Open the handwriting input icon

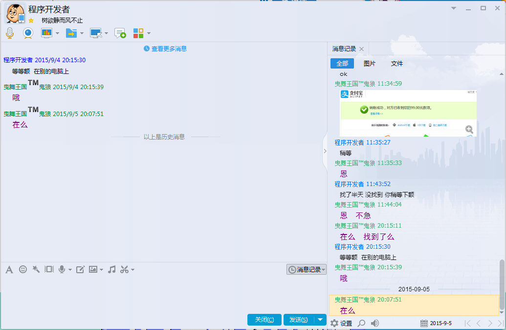(x=80, y=269)
